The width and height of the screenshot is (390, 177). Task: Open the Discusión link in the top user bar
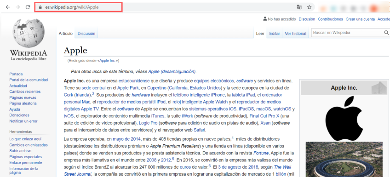click(x=307, y=19)
